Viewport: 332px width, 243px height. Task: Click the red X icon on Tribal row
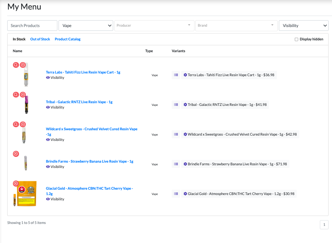pyautogui.click(x=23, y=94)
